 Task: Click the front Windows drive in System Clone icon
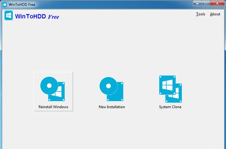point(168,85)
